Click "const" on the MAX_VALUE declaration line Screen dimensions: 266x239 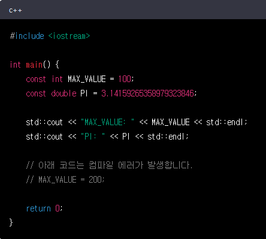[36, 79]
